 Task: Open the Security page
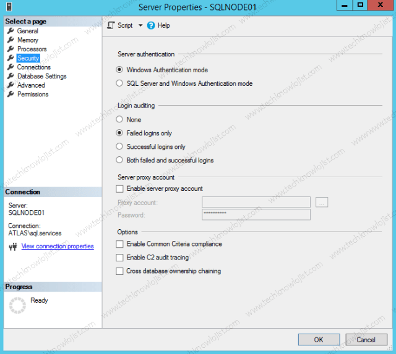(28, 58)
